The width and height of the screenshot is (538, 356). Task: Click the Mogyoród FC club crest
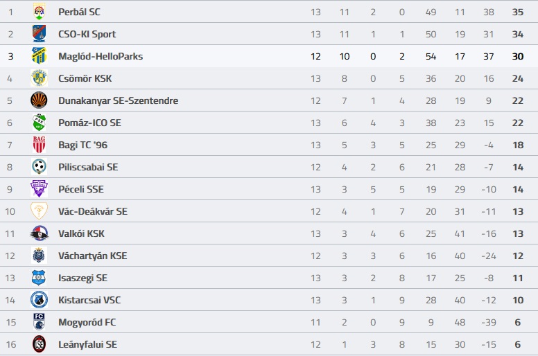point(39,322)
